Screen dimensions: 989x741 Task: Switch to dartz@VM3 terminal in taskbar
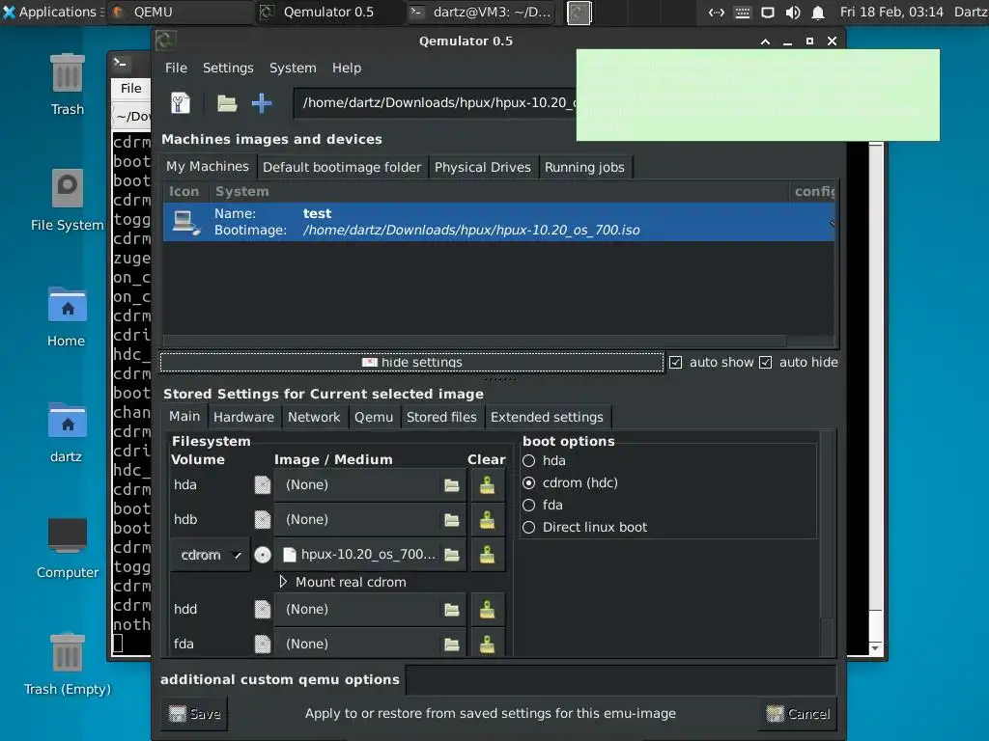coord(481,12)
